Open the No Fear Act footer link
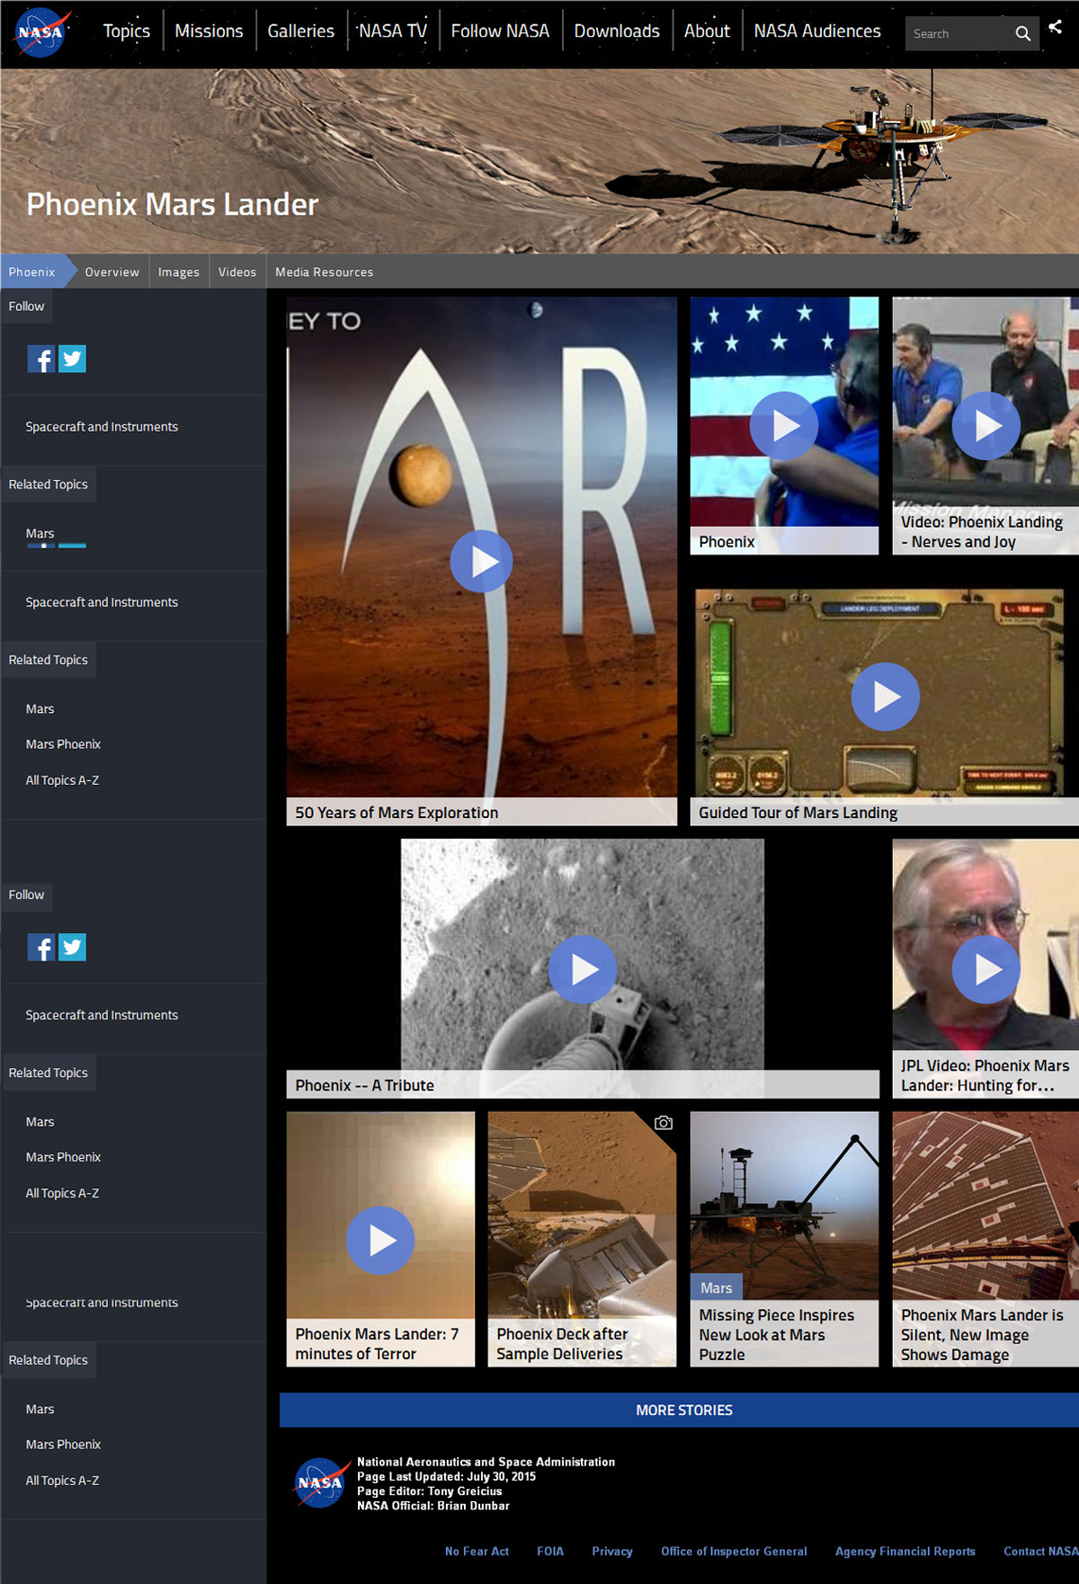The height and width of the screenshot is (1584, 1079). [477, 1551]
